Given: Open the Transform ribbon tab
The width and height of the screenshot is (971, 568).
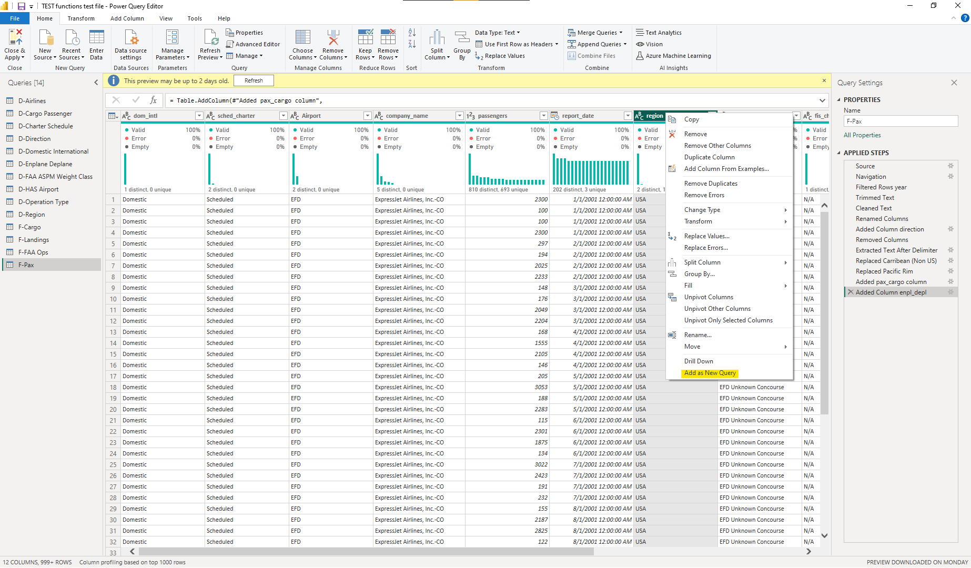Looking at the screenshot, I should tap(81, 18).
